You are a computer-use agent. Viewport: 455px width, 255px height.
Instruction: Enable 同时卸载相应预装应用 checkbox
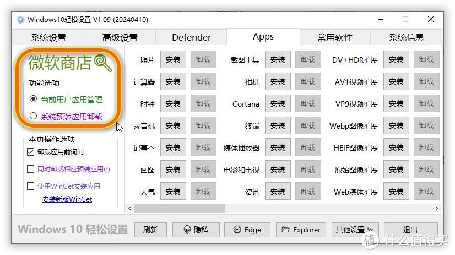pos(30,169)
